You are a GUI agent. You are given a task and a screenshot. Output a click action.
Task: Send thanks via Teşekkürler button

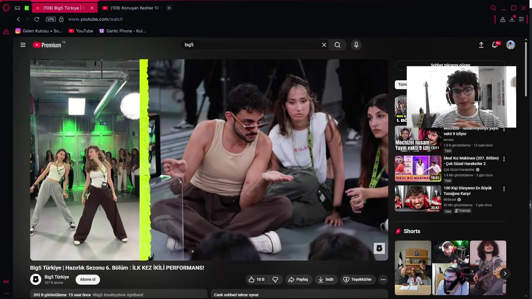358,279
